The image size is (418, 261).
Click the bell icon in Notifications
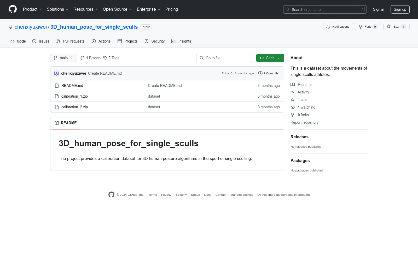[x=328, y=27]
